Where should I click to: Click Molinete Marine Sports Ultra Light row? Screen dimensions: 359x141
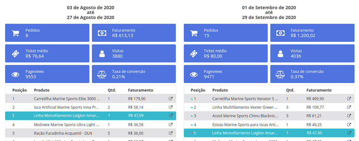click(66, 125)
